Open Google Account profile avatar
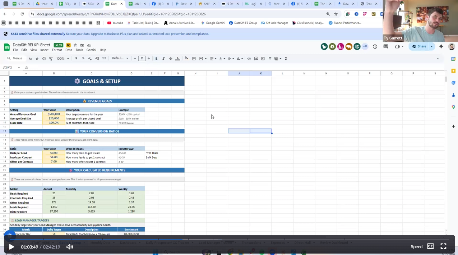Image resolution: width=458 pixels, height=255 pixels. [x=452, y=46]
